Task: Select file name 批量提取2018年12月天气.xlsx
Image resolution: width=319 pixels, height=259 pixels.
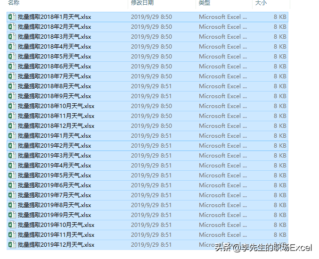Action: tap(56, 126)
